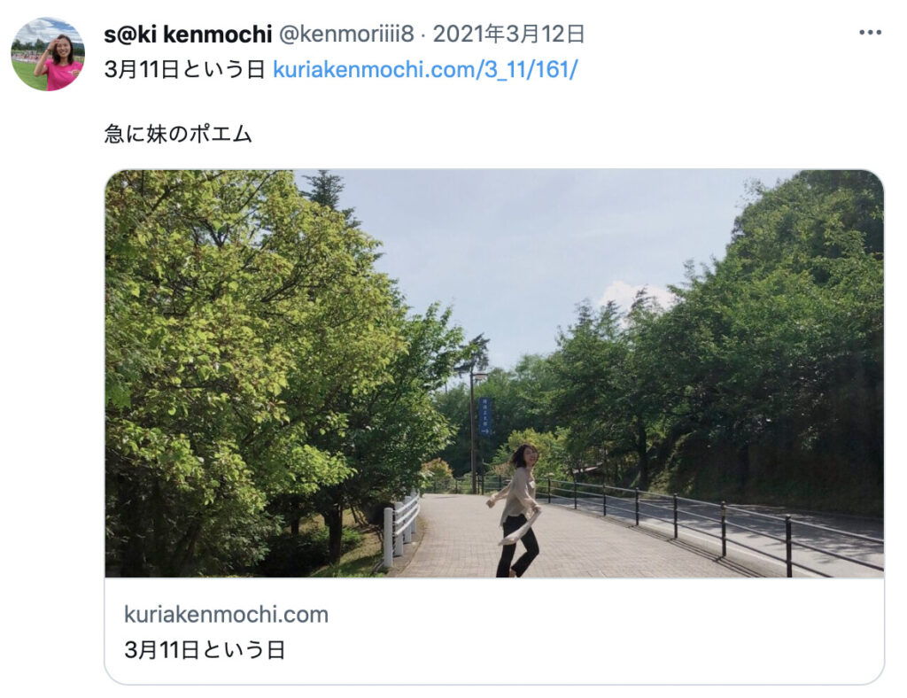Click the s@ki kenmochi profile avatar
Screen dimensions: 907x698
tap(48, 54)
